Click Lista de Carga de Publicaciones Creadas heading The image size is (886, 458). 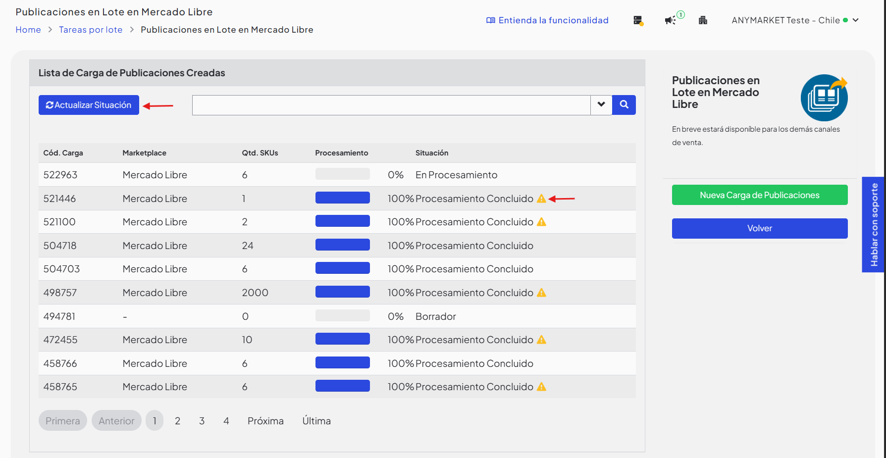tap(132, 73)
